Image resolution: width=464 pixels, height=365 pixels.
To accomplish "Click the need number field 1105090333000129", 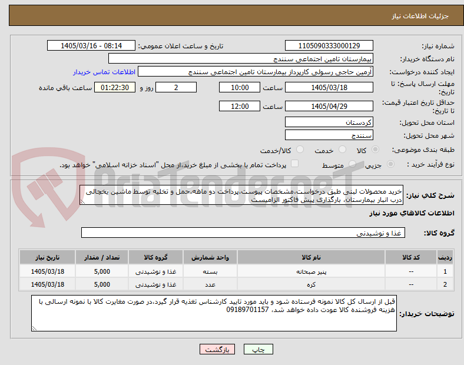I will coord(329,45).
